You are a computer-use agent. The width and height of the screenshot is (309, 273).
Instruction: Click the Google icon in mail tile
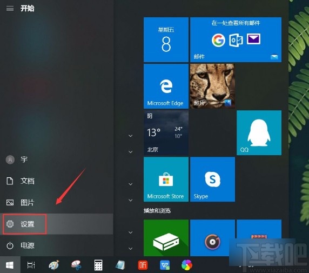pos(218,40)
